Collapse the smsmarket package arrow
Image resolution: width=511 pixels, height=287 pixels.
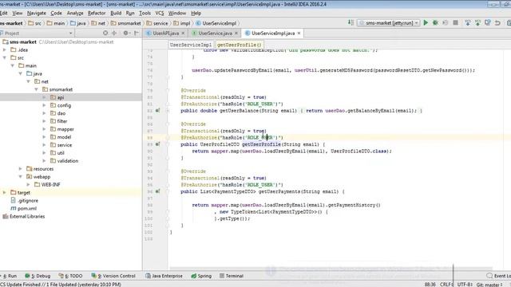[x=36, y=89]
